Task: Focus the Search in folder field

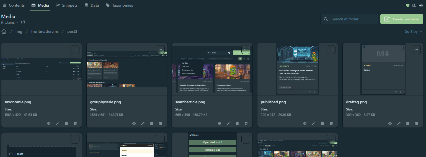Action: 349,19
